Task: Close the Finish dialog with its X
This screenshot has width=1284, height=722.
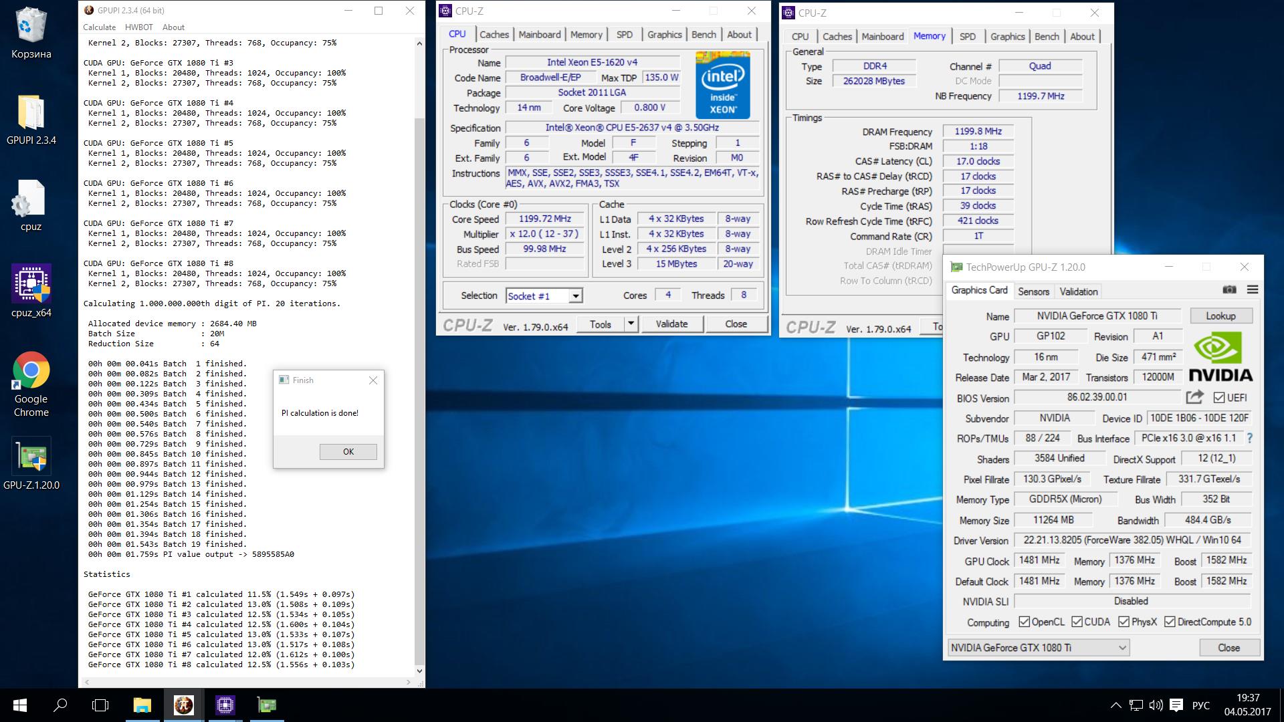Action: pos(373,380)
